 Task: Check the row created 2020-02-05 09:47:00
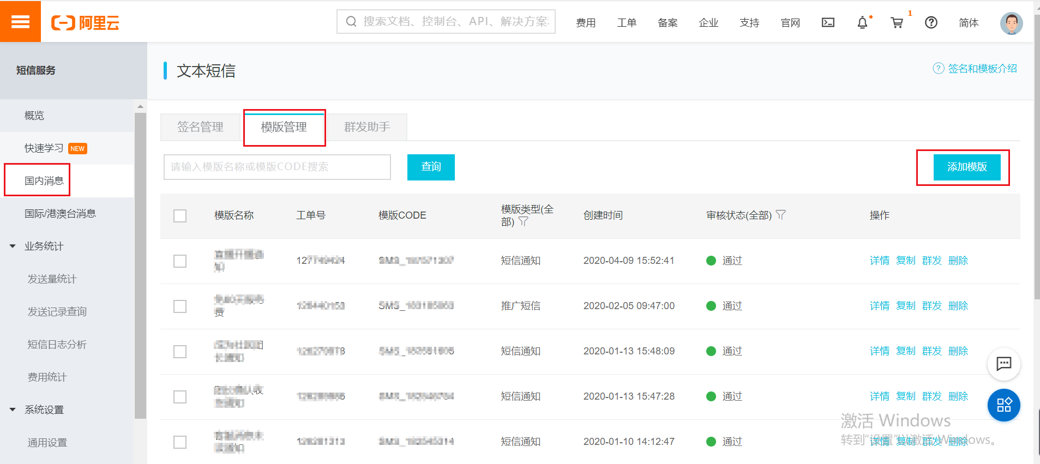180,306
